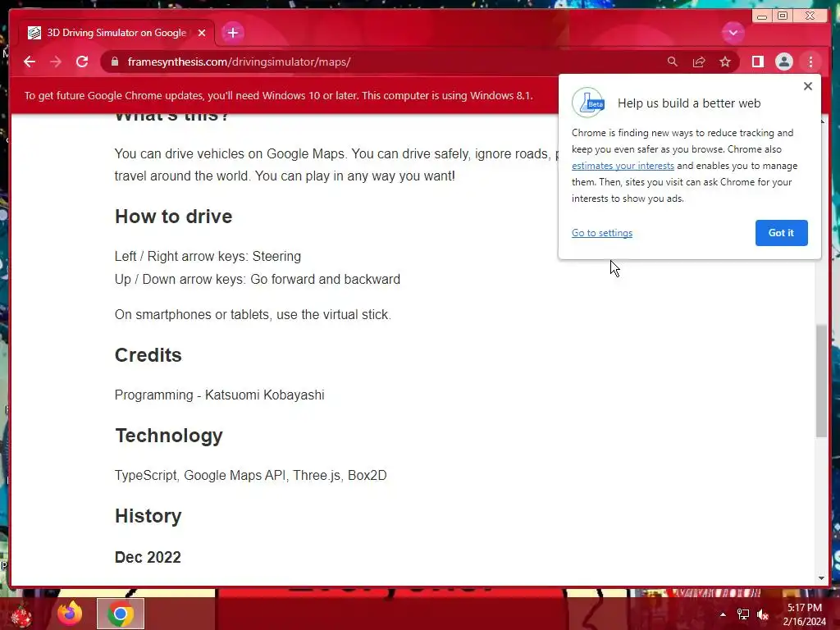Click Left / Right arrow keys line
Image resolution: width=840 pixels, height=630 pixels.
tap(208, 256)
